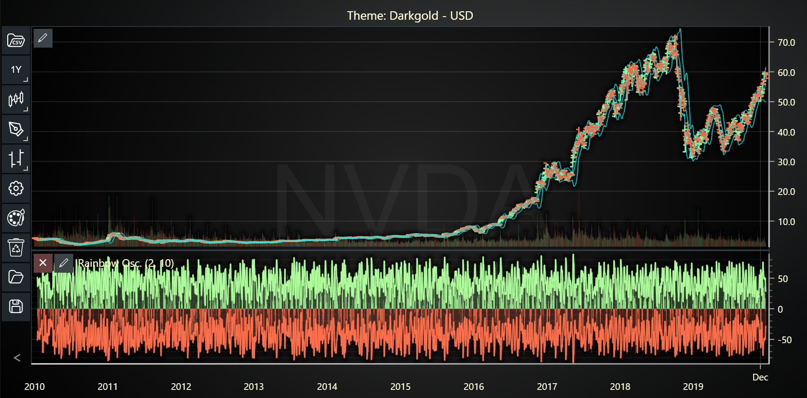This screenshot has height=398, width=807.
Task: Click the 2013 label on time axis
Action: (x=254, y=387)
